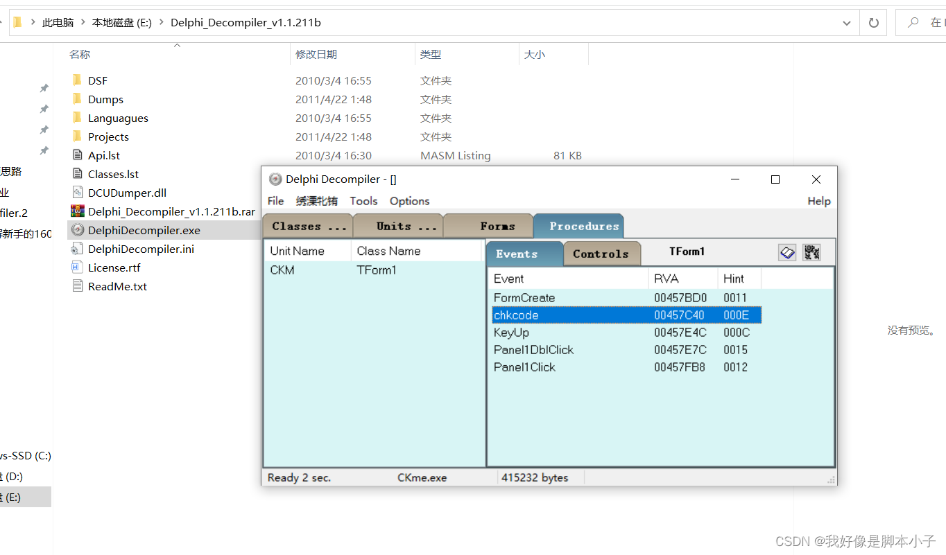Image resolution: width=946 pixels, height=555 pixels.
Task: Select the (E:) drive in navigation pane
Action: point(25,497)
